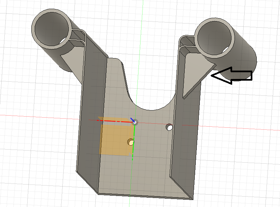Select the right cylindrical tube opening
The height and width of the screenshot is (207, 280).
(215, 37)
